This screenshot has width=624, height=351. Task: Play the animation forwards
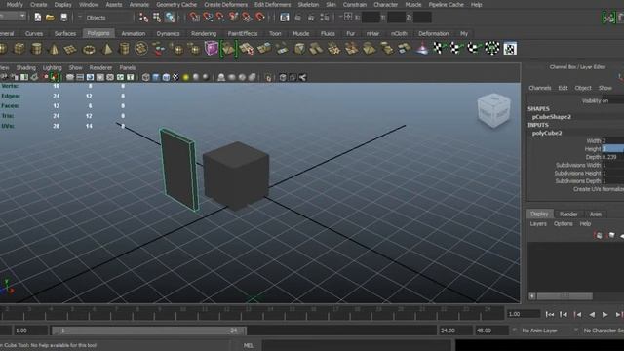click(604, 314)
